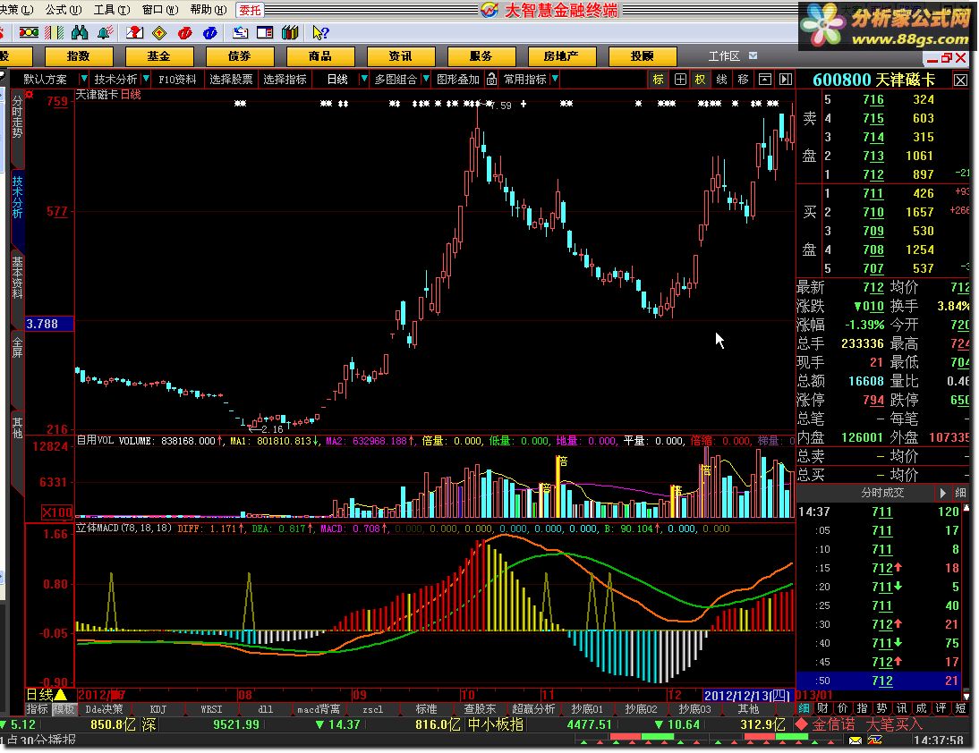This screenshot has height=753, width=979.
Task: Click the X100 volume scale label
Action: pos(56,512)
